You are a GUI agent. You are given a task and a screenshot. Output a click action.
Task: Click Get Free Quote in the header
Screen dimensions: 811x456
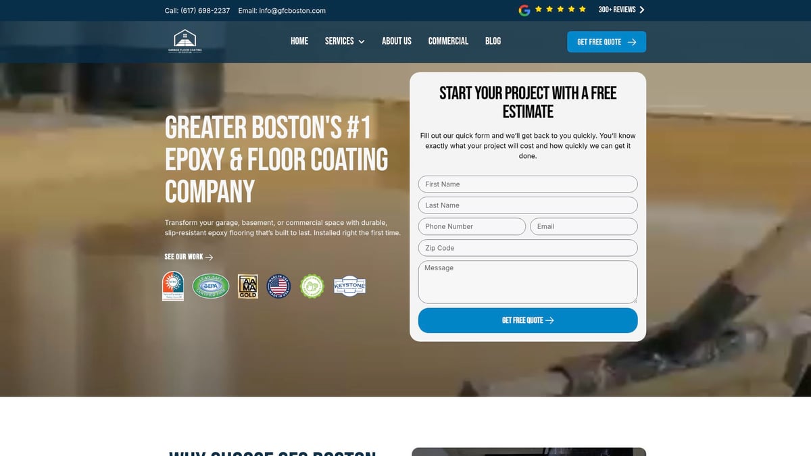pyautogui.click(x=606, y=42)
